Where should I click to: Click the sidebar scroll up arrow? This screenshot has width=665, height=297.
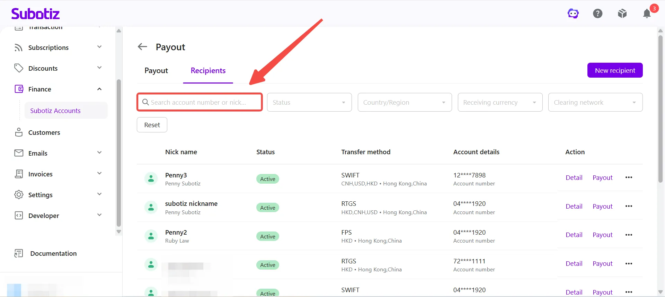pyautogui.click(x=119, y=31)
